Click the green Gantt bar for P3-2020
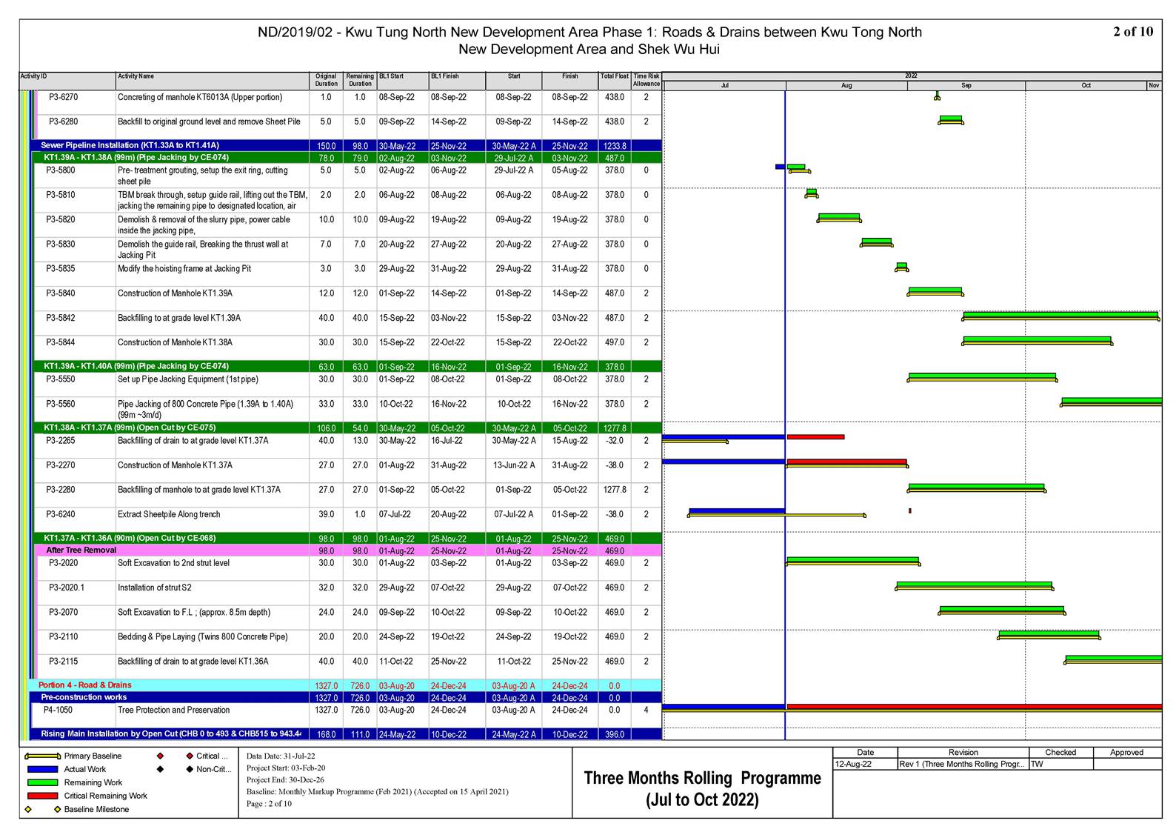Image resolution: width=1176 pixels, height=832 pixels. (852, 561)
